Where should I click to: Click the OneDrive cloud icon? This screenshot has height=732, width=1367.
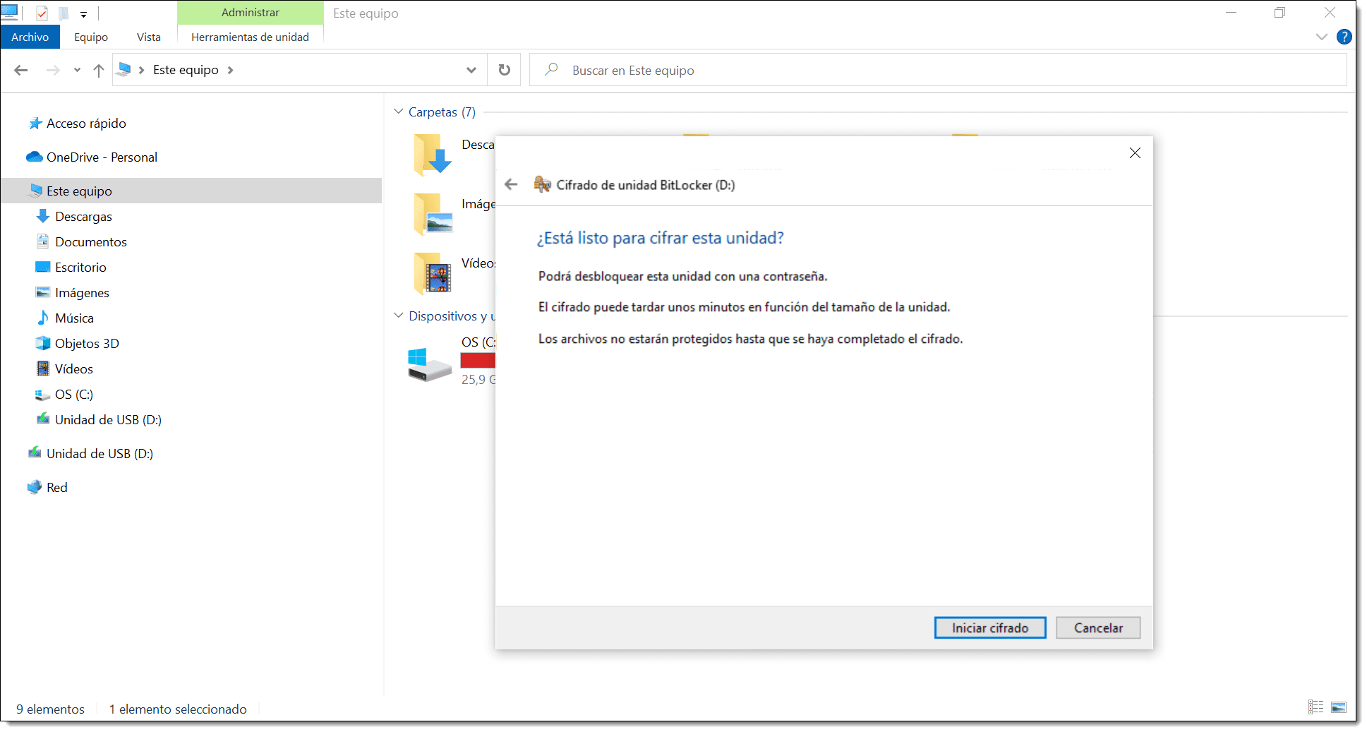(34, 157)
